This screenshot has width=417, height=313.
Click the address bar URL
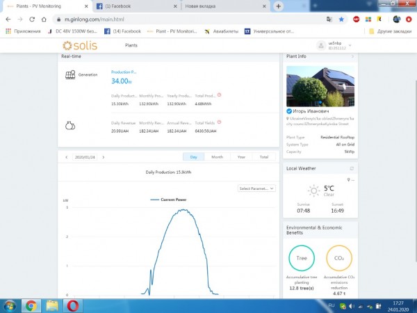(x=94, y=19)
